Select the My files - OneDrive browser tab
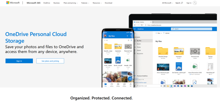This screenshot has width=220, height=103. [142, 22]
